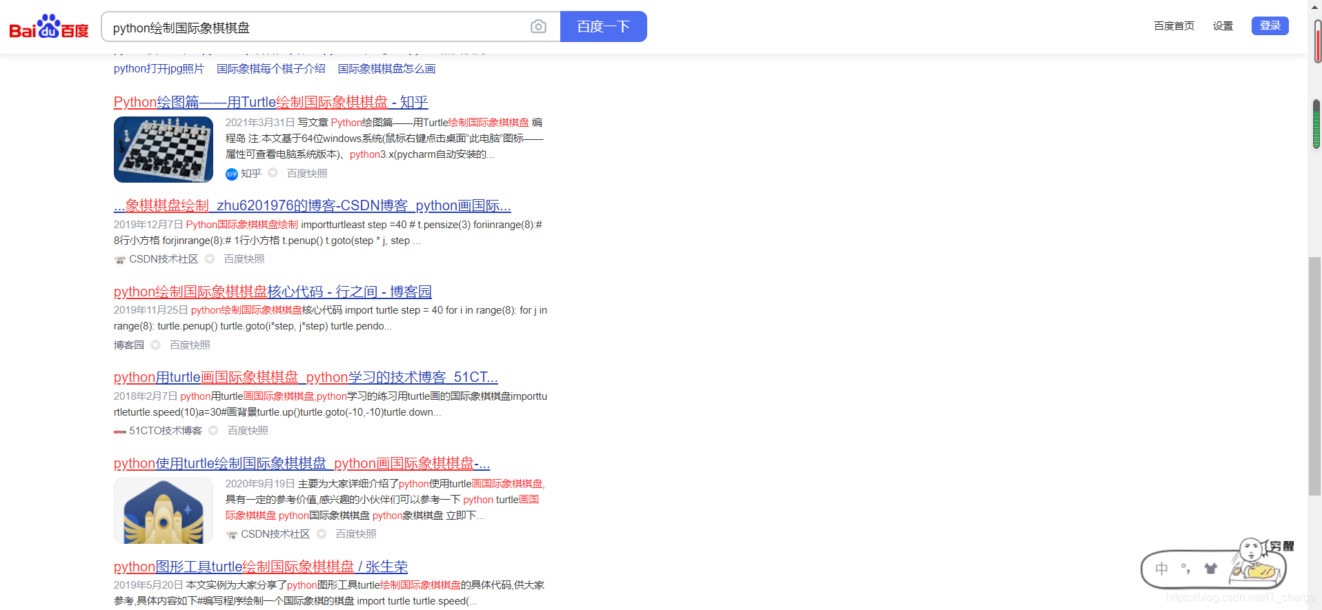Open 51CTO python用turtle画国际象棋盘 result
The width and height of the screenshot is (1322, 610).
[306, 377]
